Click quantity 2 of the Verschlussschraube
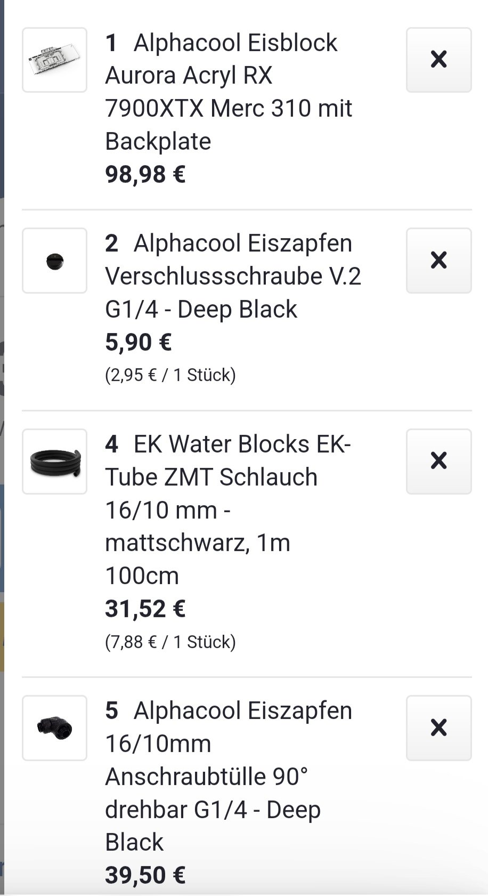Screen dimensions: 488x896 (x=111, y=244)
